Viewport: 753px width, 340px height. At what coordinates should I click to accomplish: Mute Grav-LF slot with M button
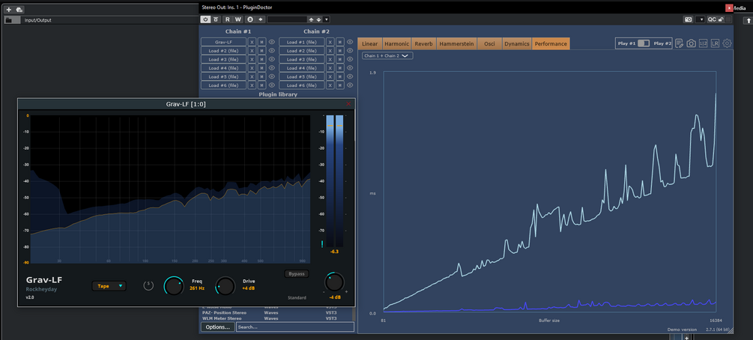tap(261, 42)
